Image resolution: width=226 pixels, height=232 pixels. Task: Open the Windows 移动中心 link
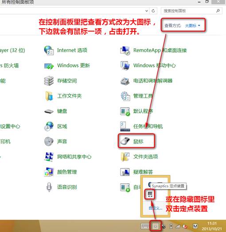[x=155, y=66]
